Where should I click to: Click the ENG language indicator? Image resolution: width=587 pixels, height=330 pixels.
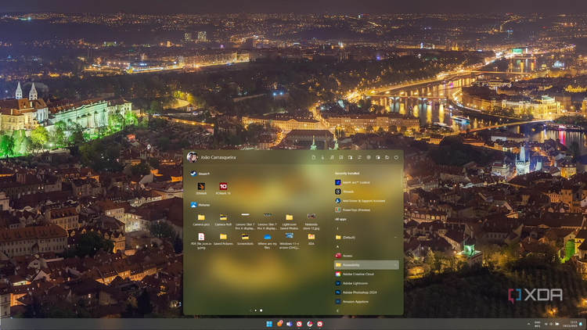tap(537, 324)
